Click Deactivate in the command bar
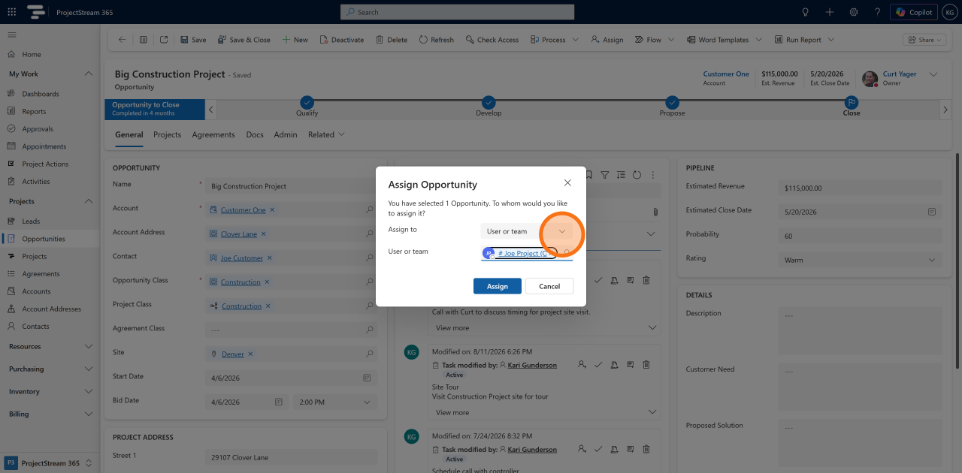Screen dimensions: 962x473 tap(342, 40)
